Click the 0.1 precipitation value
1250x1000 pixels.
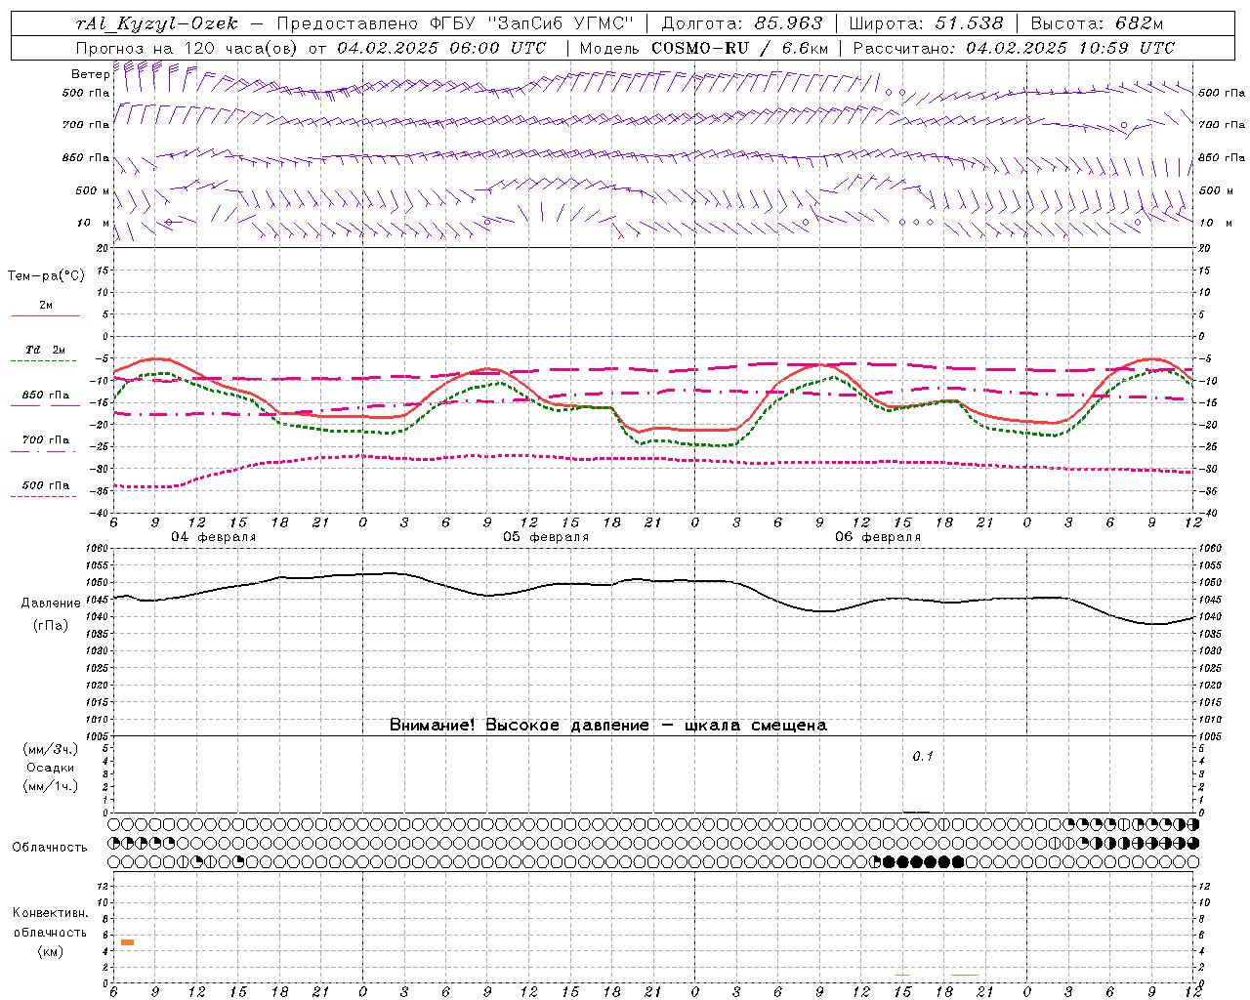coord(923,757)
